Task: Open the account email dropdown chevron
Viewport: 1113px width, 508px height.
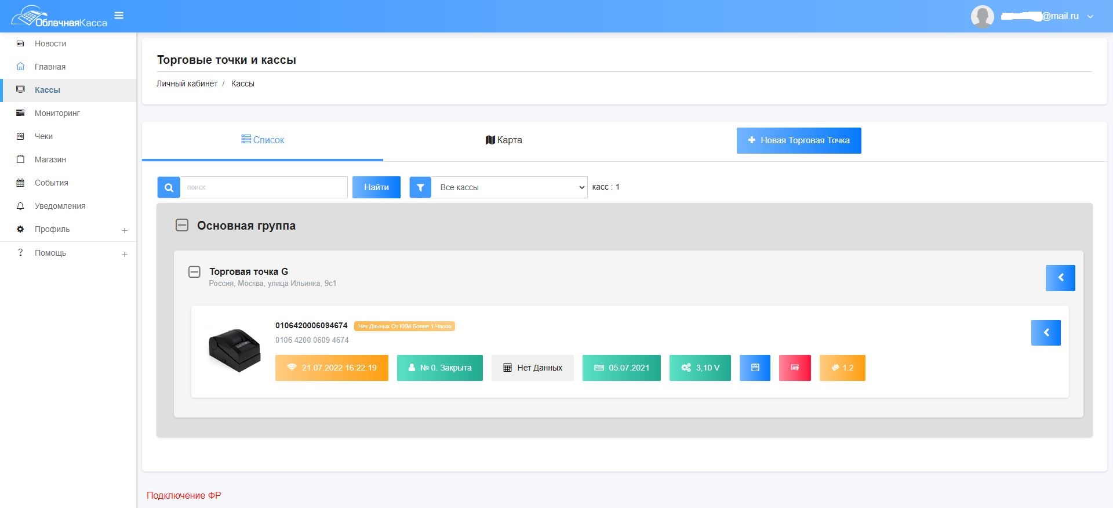Action: tap(1090, 16)
